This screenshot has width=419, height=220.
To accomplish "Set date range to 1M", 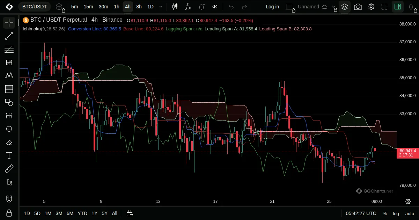I will [48, 213].
